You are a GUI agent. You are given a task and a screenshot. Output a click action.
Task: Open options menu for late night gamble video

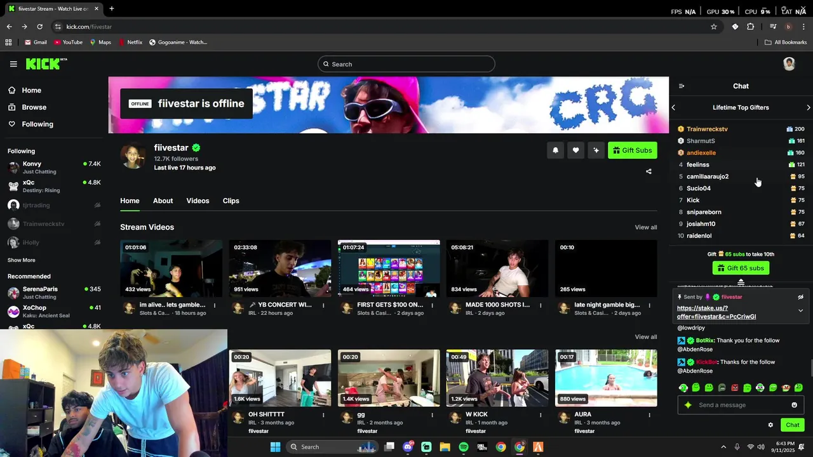click(649, 305)
